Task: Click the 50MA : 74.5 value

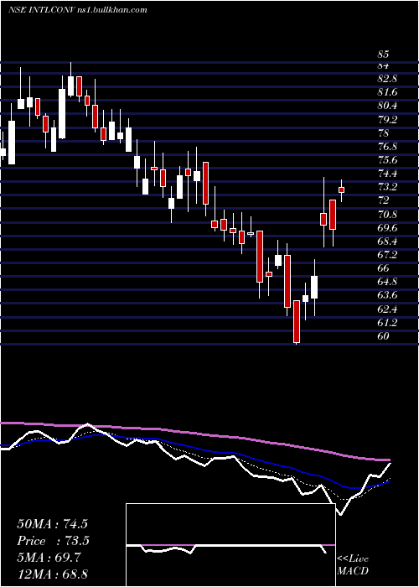Action: (52, 524)
